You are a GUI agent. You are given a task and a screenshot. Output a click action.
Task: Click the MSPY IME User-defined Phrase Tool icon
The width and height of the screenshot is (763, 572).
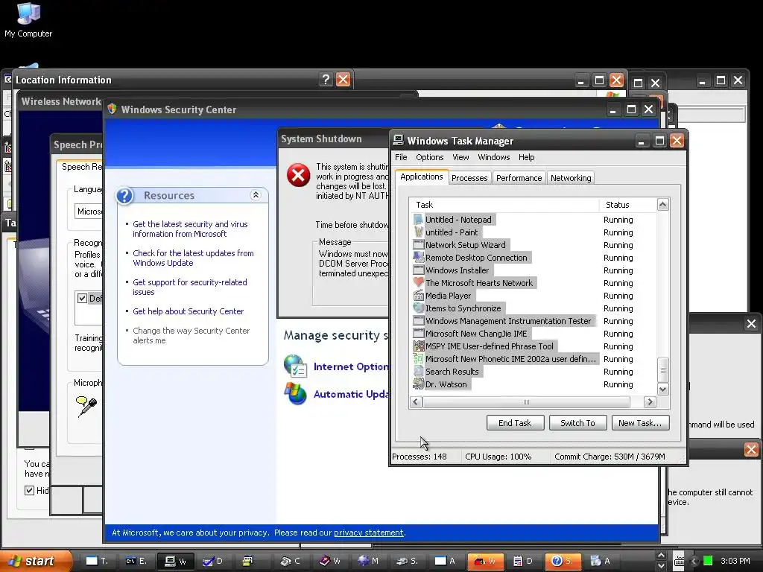(418, 346)
